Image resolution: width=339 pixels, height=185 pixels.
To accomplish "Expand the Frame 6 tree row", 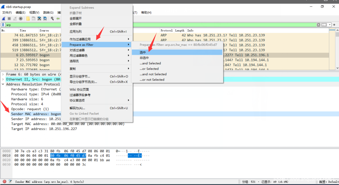I will click(3, 74).
